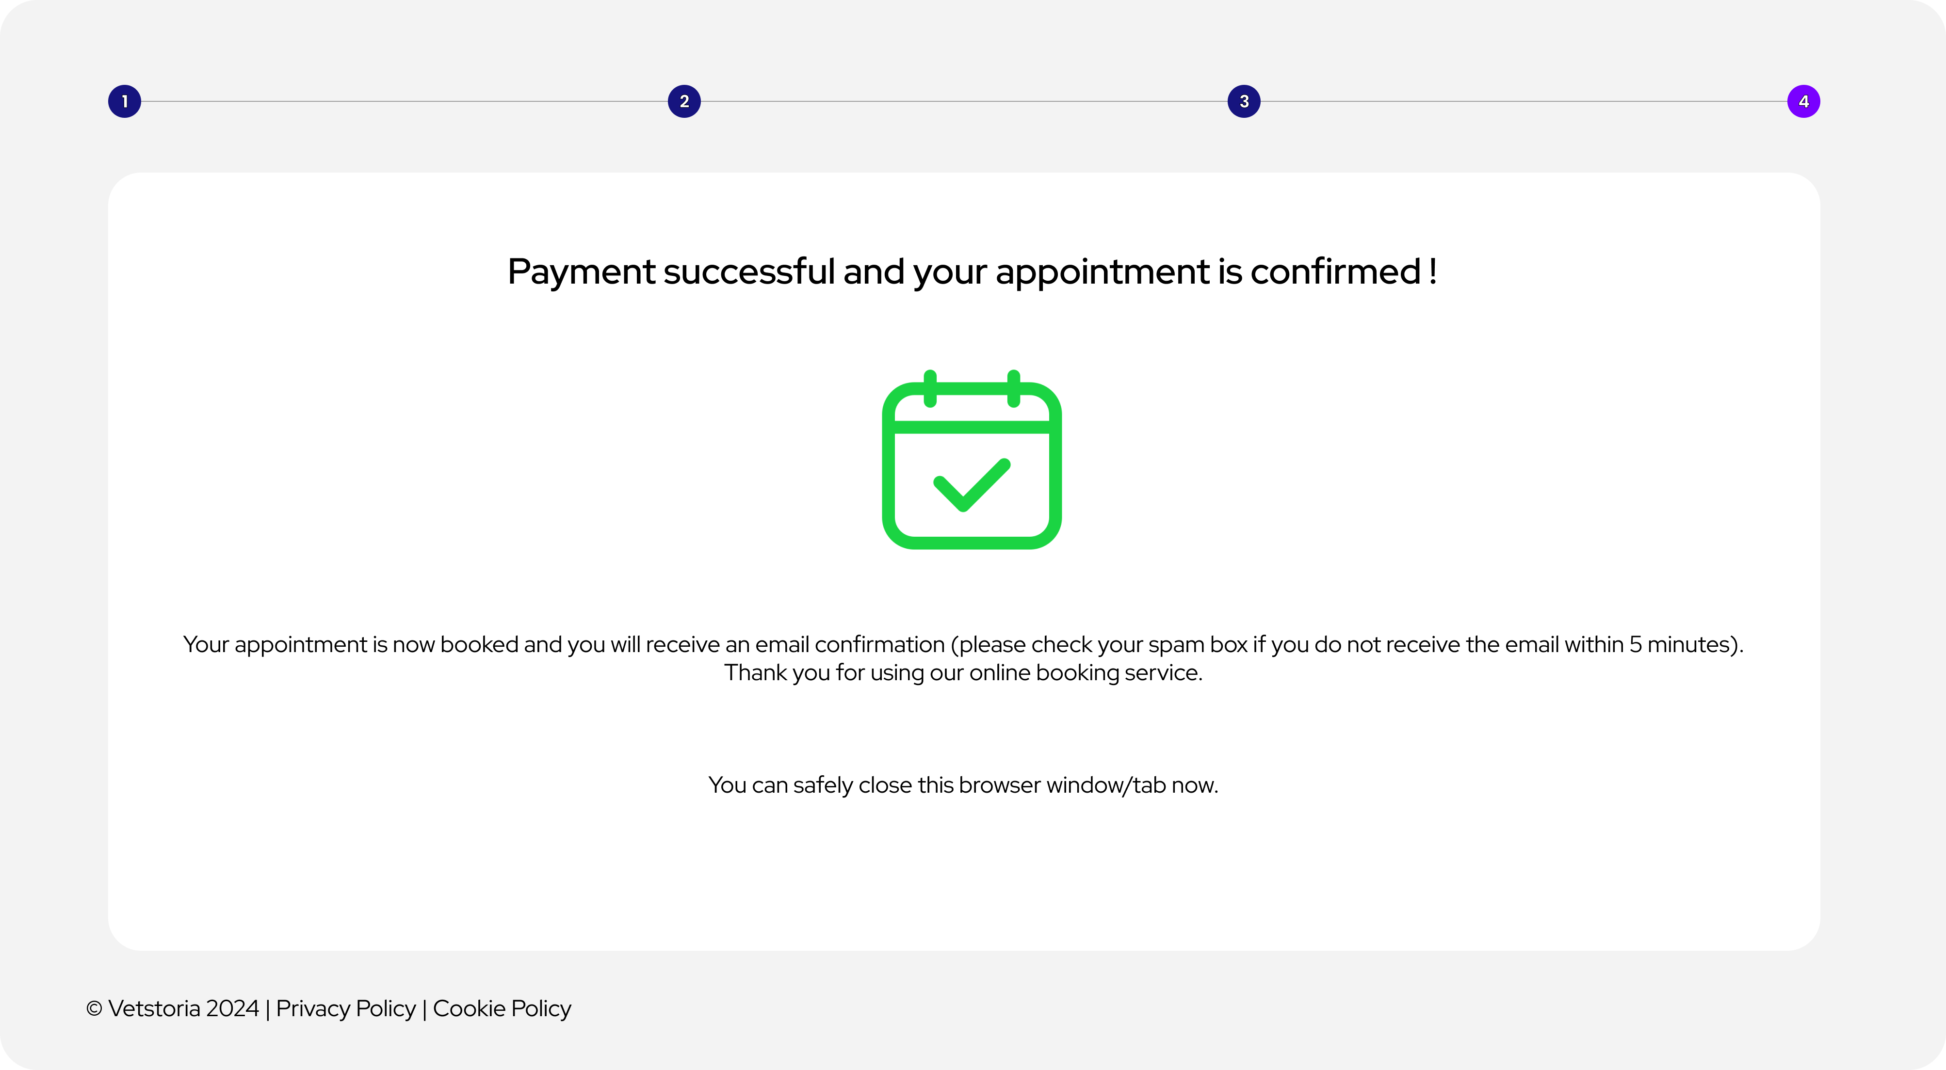Screen dimensions: 1946x1070
Task: Select step 3 in the progress tracker
Action: pyautogui.click(x=1244, y=101)
